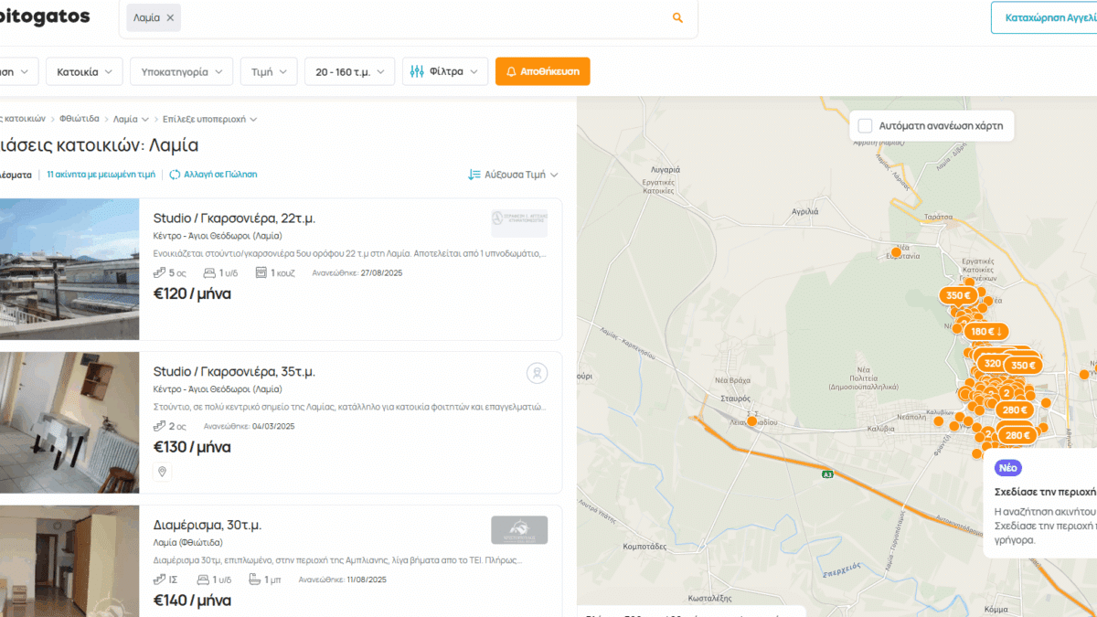1097x617 pixels.
Task: Click the orange search magnifier icon
Action: (x=677, y=17)
